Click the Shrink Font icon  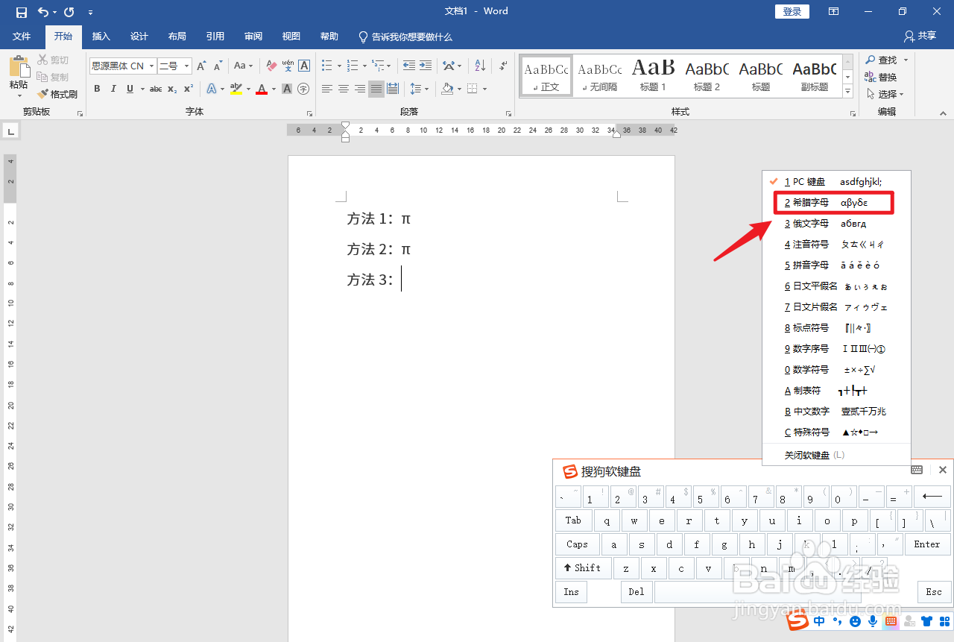click(x=217, y=66)
